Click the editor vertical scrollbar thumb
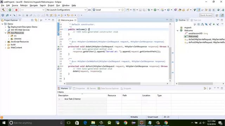This screenshot has width=225, height=126. click(x=170, y=63)
